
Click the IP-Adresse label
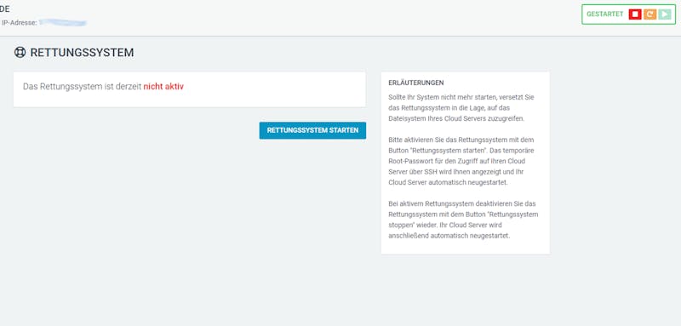[19, 23]
